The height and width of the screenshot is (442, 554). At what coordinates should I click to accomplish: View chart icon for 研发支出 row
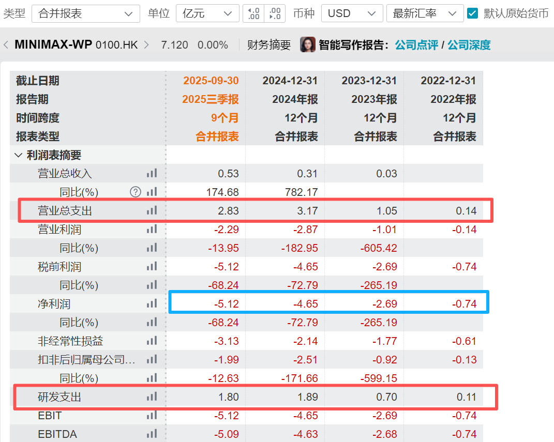click(152, 397)
